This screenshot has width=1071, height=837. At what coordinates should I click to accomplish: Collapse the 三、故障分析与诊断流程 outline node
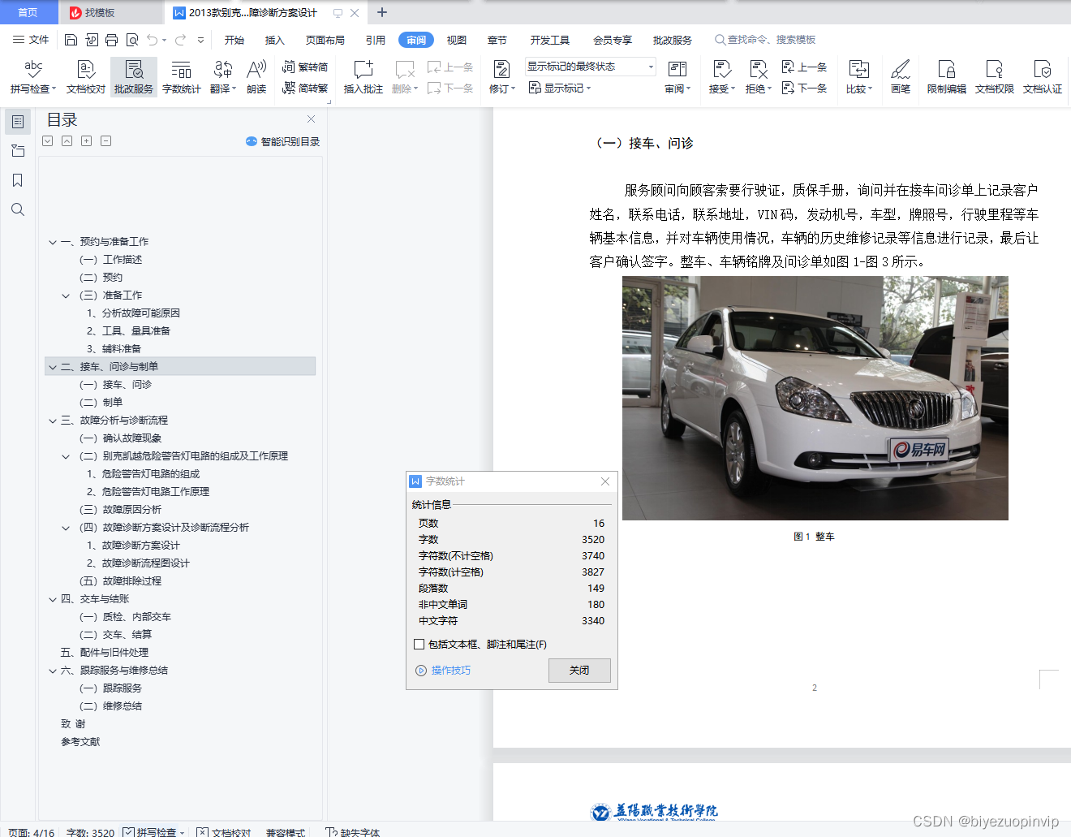(52, 420)
